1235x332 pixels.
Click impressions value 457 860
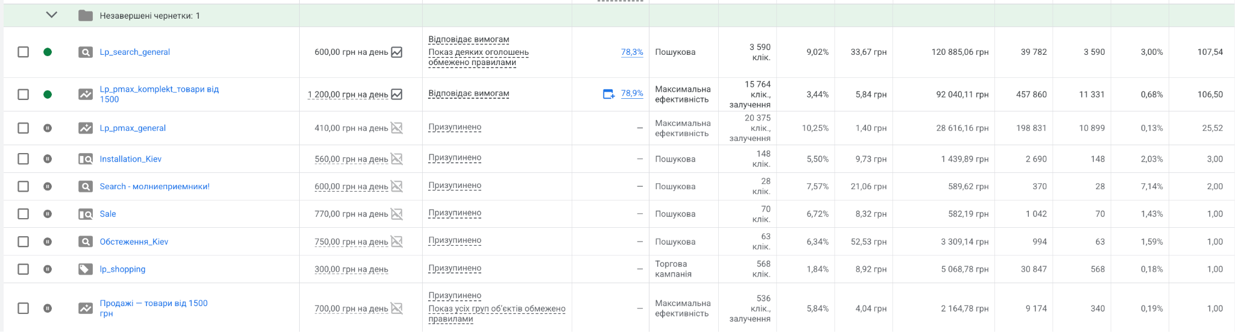[1031, 95]
